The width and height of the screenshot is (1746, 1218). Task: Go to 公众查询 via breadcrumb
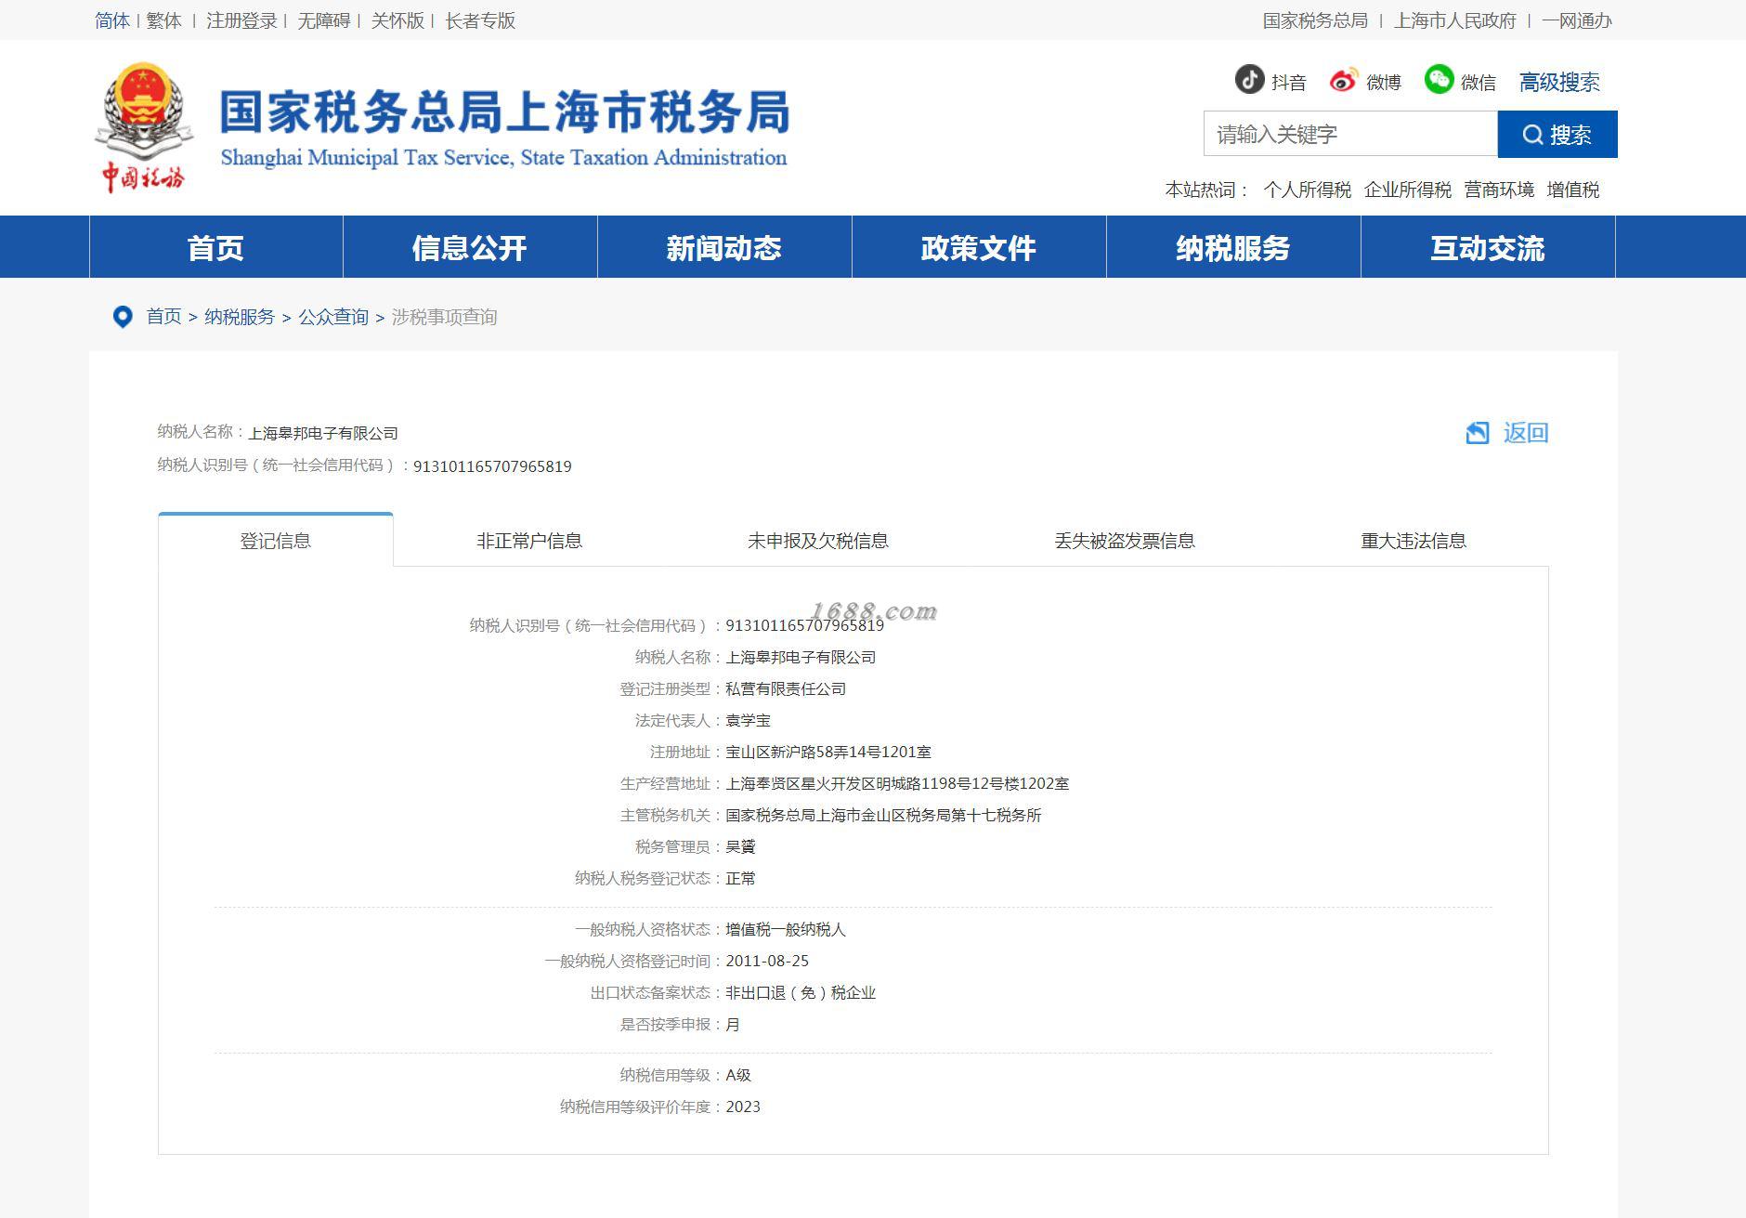coord(333,317)
